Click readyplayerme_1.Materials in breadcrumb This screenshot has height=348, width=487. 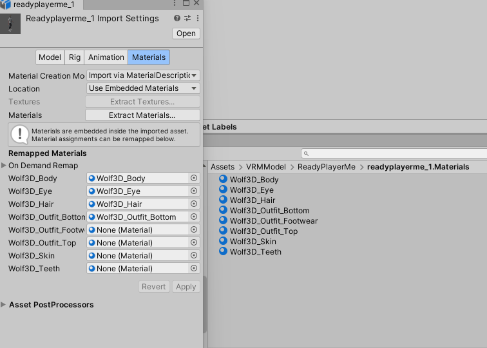(418, 167)
